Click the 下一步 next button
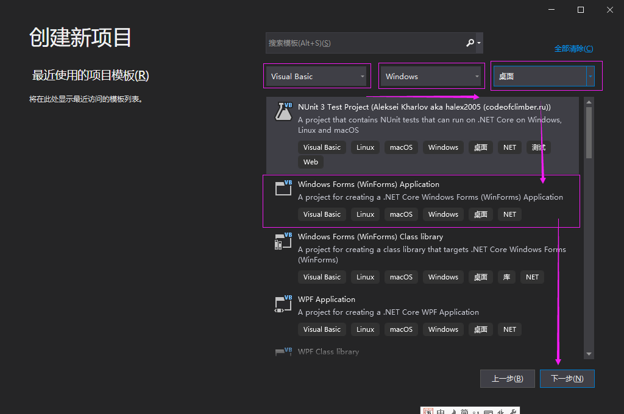624x414 pixels. tap(567, 378)
